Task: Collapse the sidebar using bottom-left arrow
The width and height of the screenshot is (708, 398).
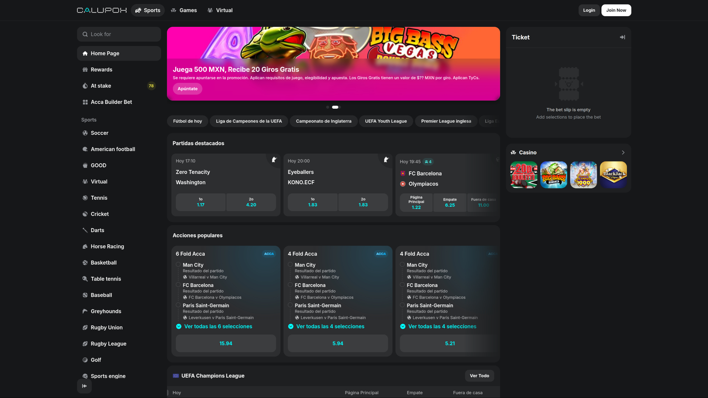Action: (x=84, y=386)
